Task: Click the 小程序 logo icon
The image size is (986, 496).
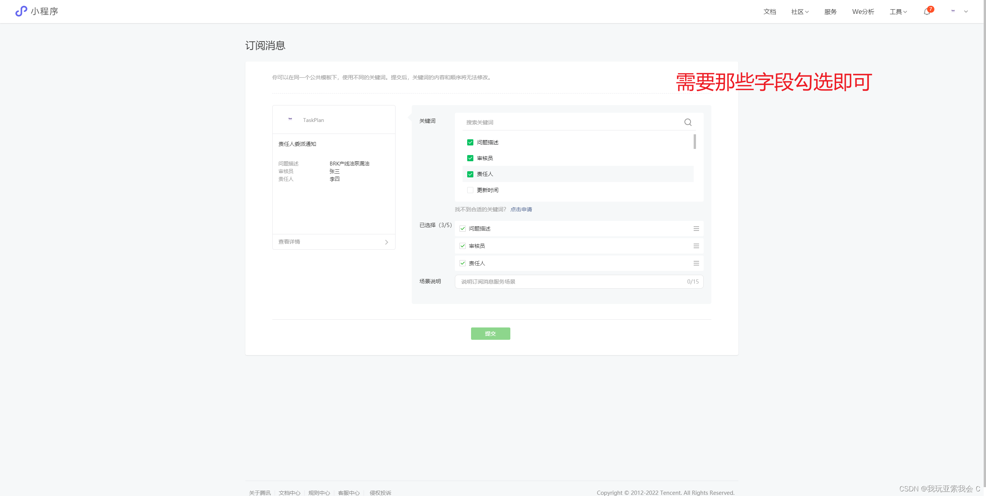Action: point(21,11)
